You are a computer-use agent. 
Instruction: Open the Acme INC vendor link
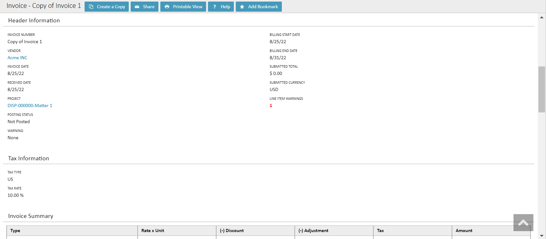pyautogui.click(x=17, y=58)
